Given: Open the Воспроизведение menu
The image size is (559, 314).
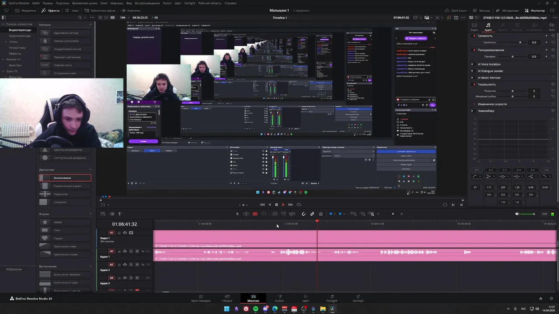Looking at the screenshot, I should pos(147,3).
